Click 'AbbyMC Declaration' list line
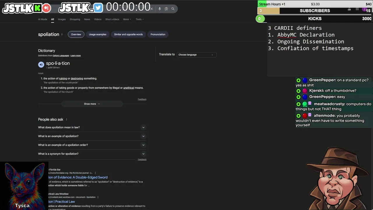The image size is (373, 210). 301,35
